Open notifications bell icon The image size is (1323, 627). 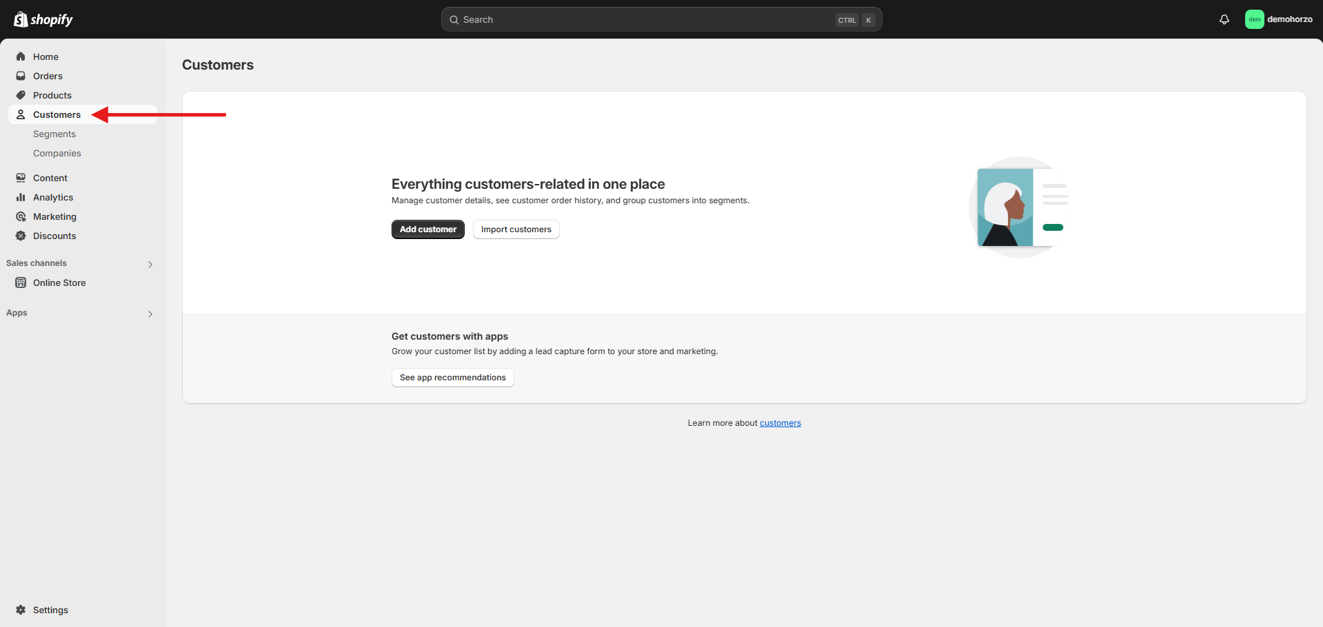pyautogui.click(x=1224, y=19)
